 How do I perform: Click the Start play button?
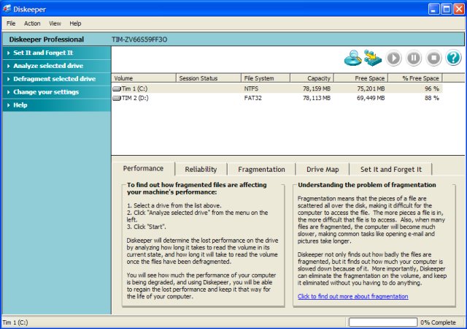coord(394,58)
